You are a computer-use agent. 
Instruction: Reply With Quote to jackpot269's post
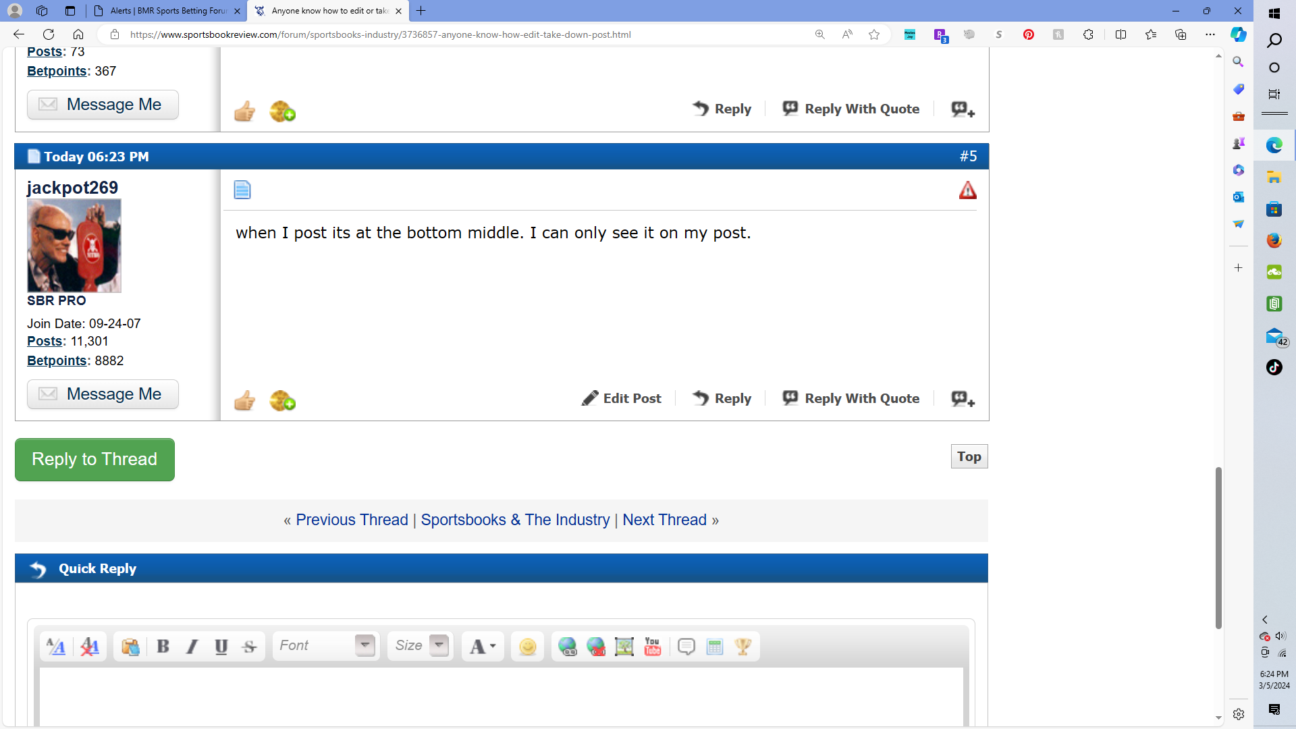point(851,399)
